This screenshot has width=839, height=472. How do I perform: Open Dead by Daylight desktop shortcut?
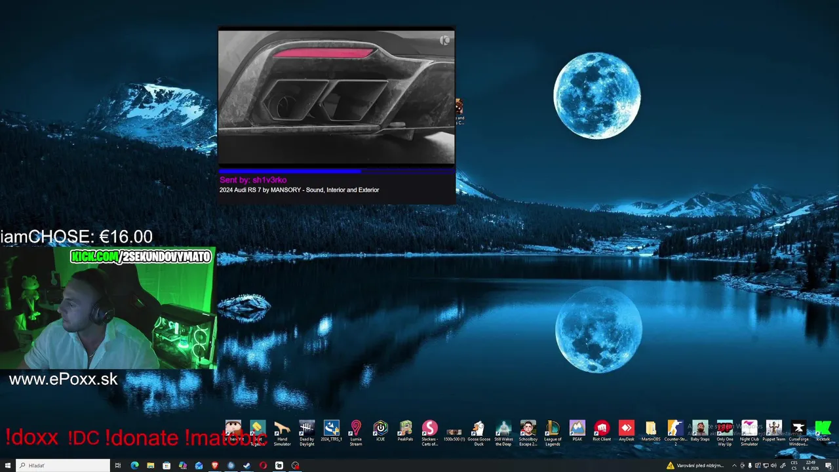[x=307, y=433]
